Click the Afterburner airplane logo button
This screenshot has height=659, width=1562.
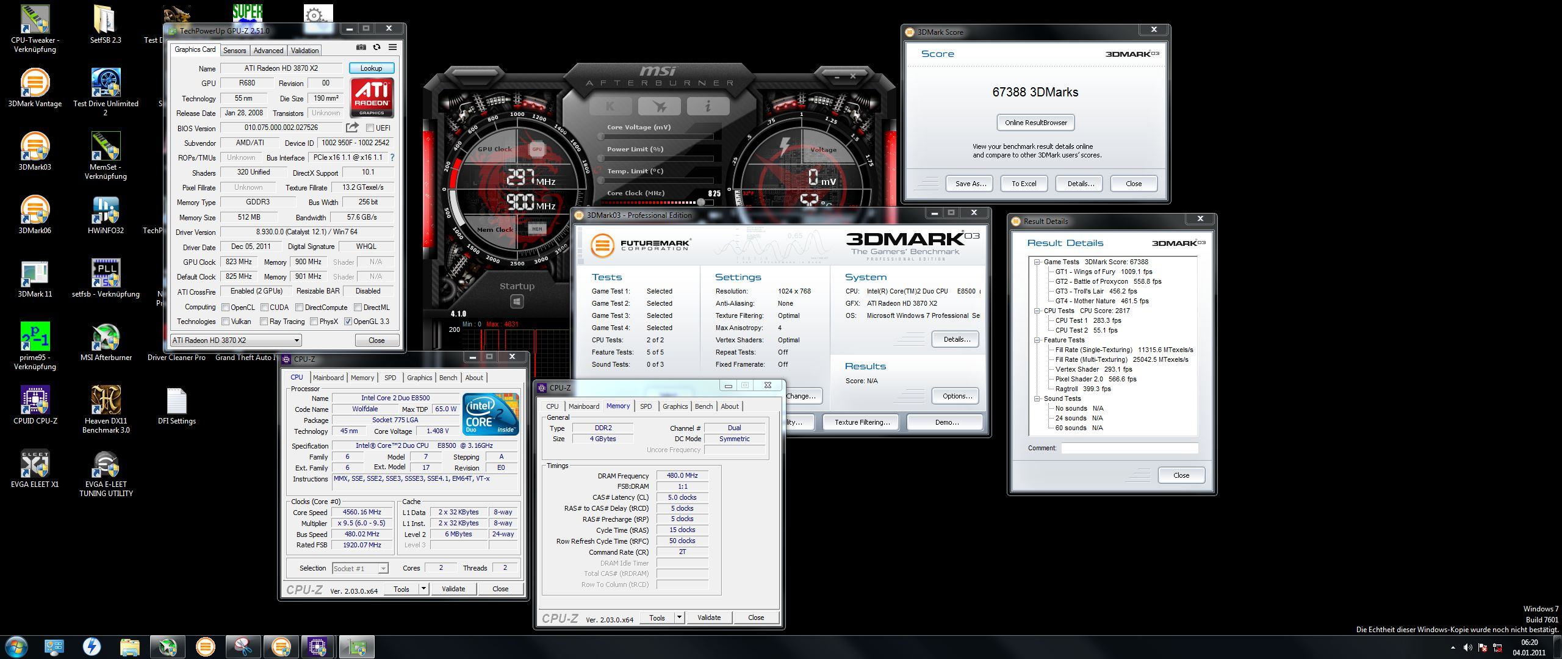(x=659, y=106)
